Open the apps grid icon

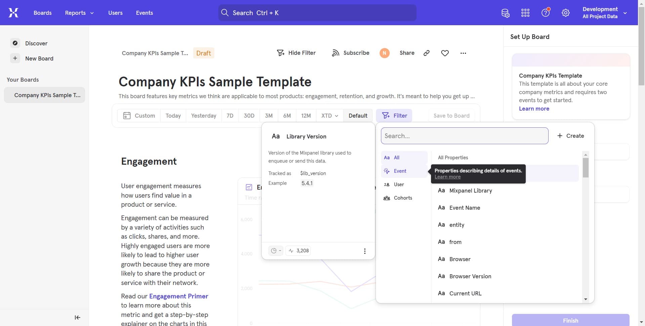click(525, 13)
